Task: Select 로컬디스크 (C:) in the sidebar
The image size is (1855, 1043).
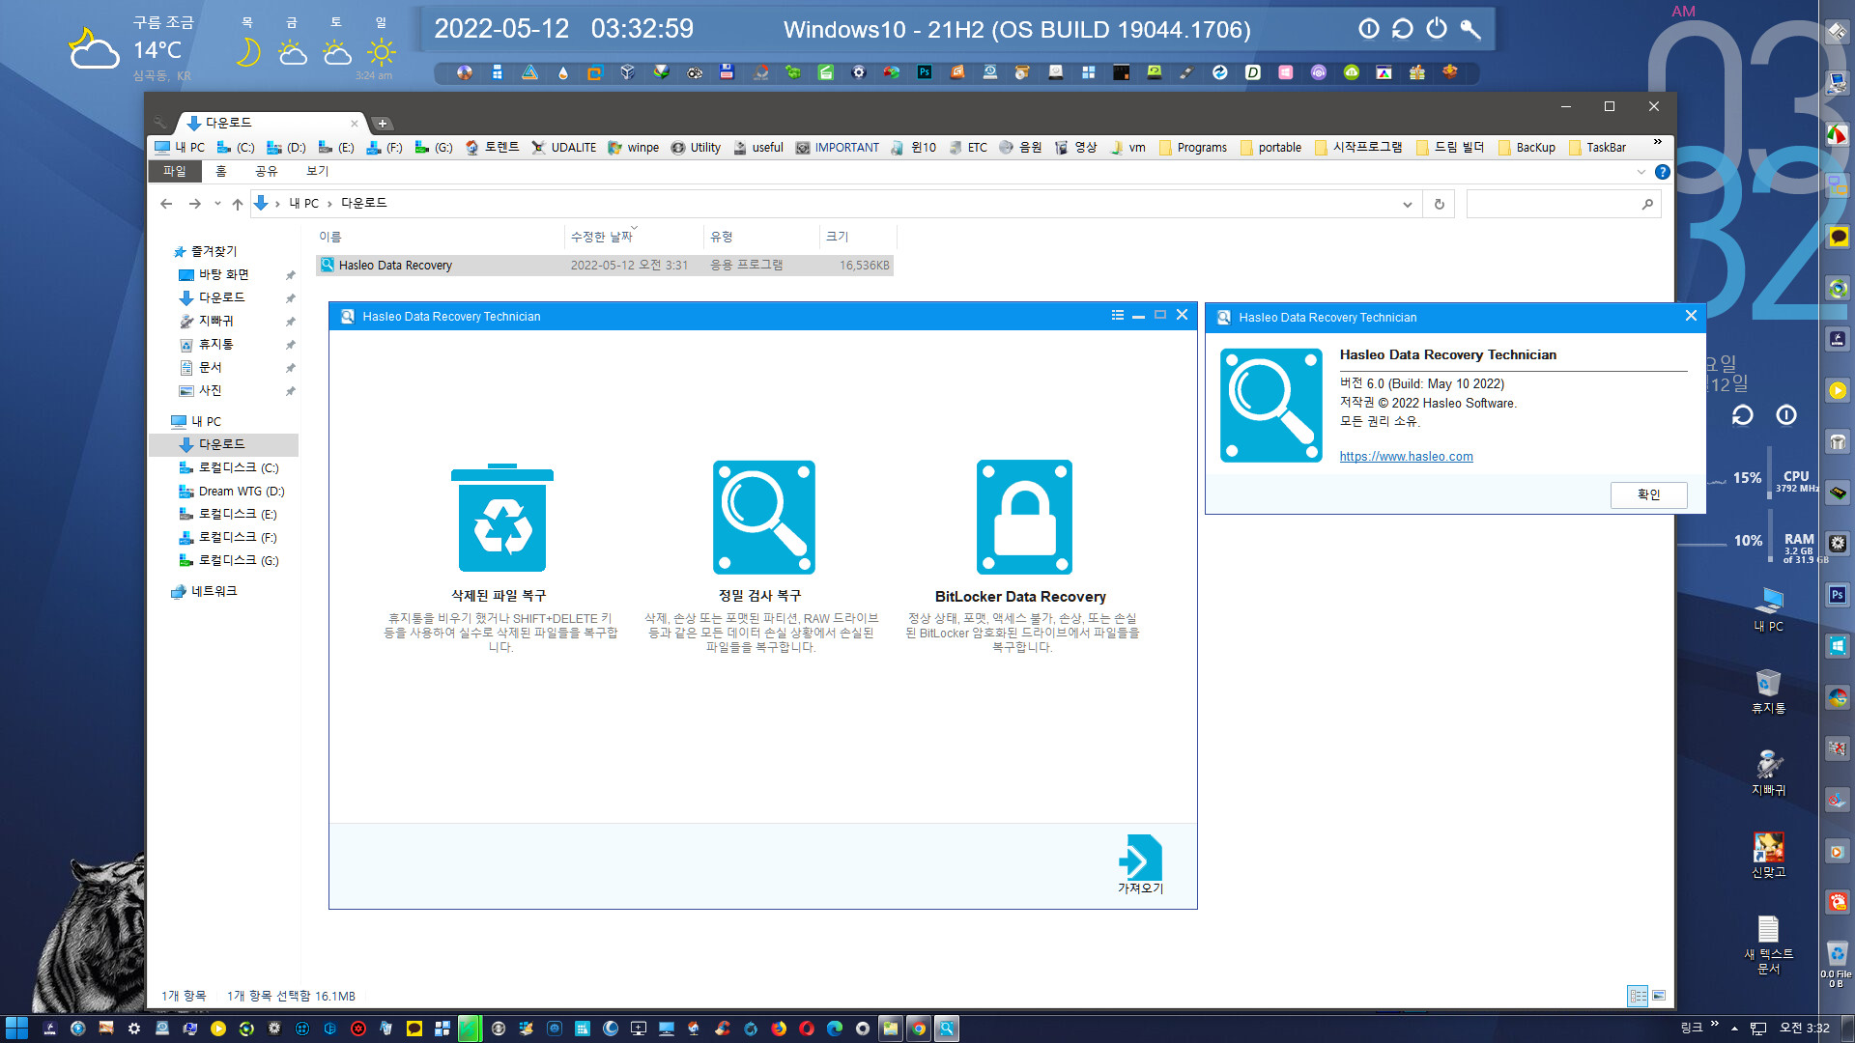Action: 229,467
